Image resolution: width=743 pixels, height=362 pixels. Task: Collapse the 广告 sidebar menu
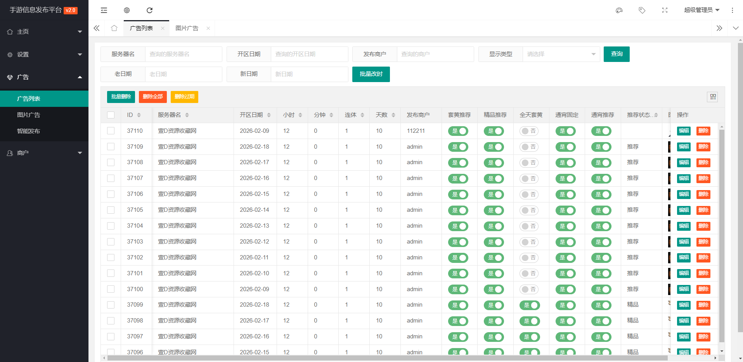click(x=44, y=77)
